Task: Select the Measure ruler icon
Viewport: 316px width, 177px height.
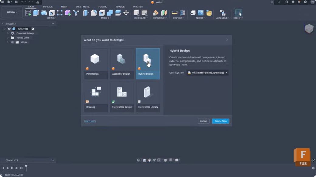Action: (174, 13)
